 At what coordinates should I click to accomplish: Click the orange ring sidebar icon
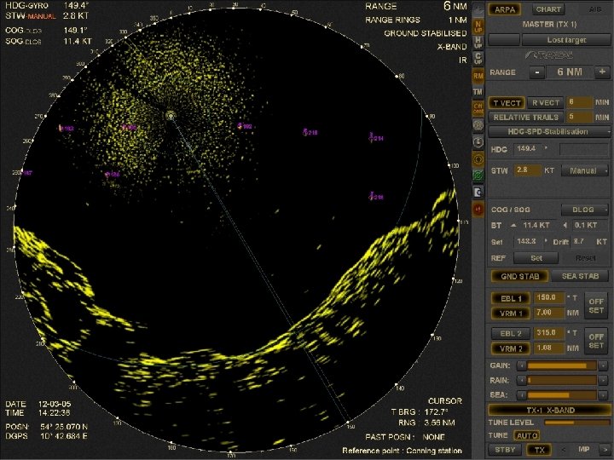[478, 159]
